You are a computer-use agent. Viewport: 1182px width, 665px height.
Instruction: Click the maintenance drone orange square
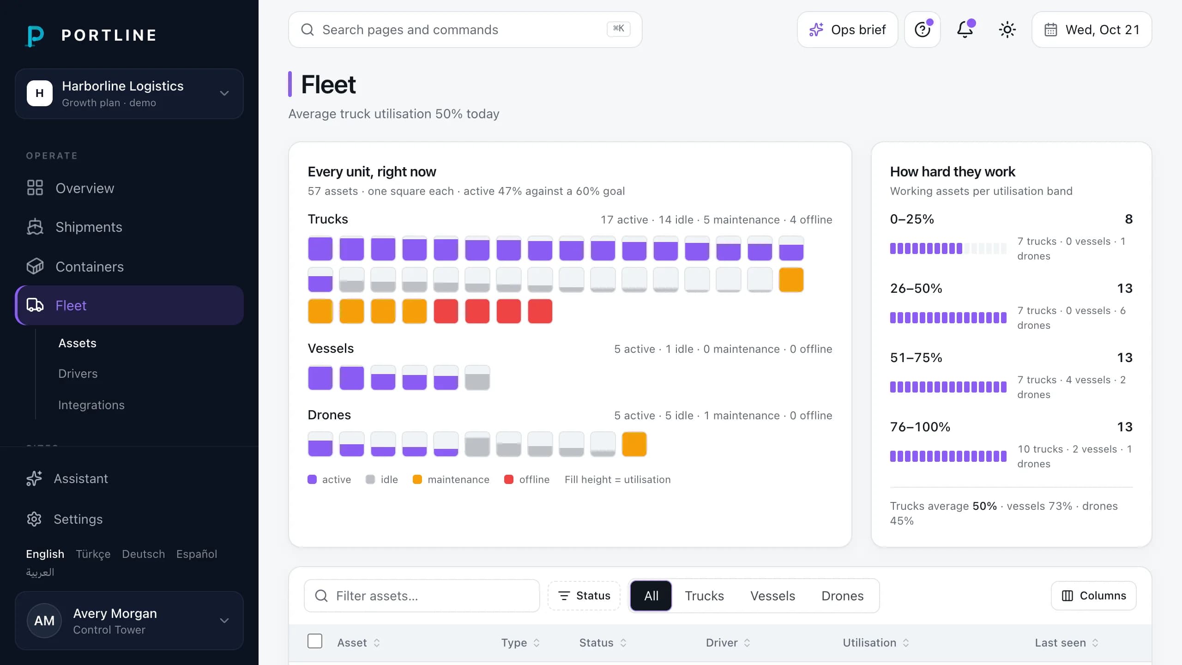(634, 444)
